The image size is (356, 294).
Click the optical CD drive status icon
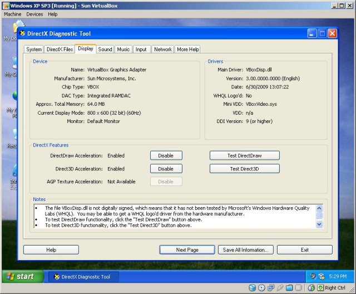(x=261, y=288)
